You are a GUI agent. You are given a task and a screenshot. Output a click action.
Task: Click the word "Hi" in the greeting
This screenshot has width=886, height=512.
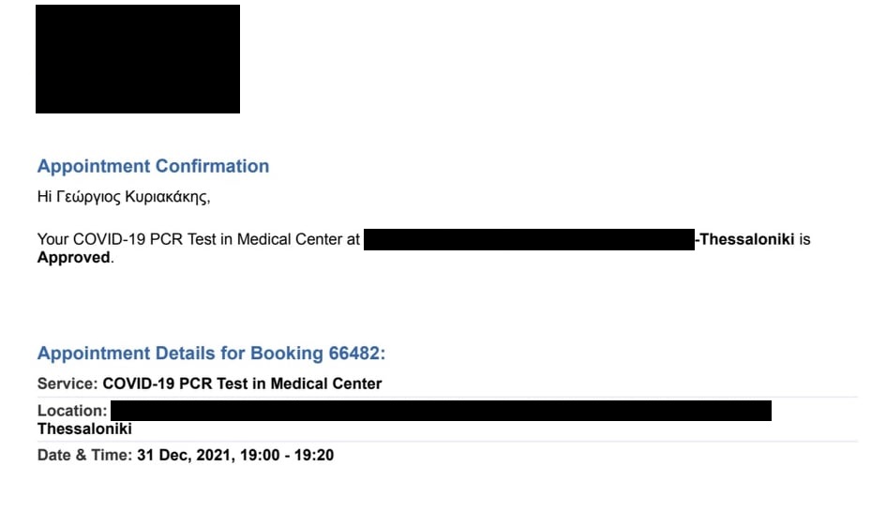(x=43, y=198)
